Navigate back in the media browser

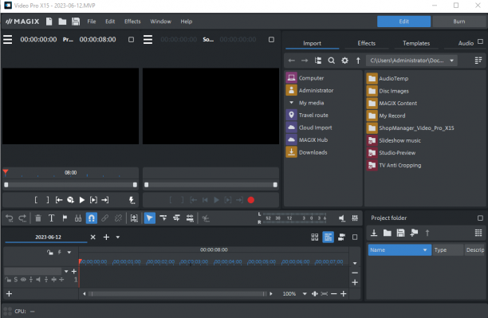click(x=291, y=61)
